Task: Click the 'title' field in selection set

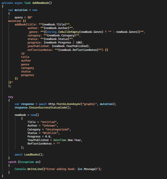Action: [25, 57]
